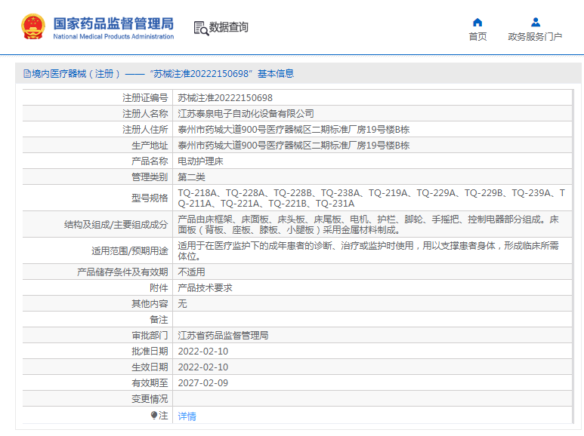Click the 政务服务门户 person icon
The height and width of the screenshot is (436, 584).
pos(536,23)
